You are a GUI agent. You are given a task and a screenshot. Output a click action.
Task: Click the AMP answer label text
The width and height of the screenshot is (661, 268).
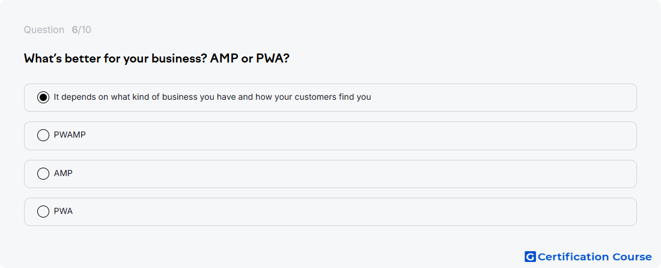click(63, 173)
